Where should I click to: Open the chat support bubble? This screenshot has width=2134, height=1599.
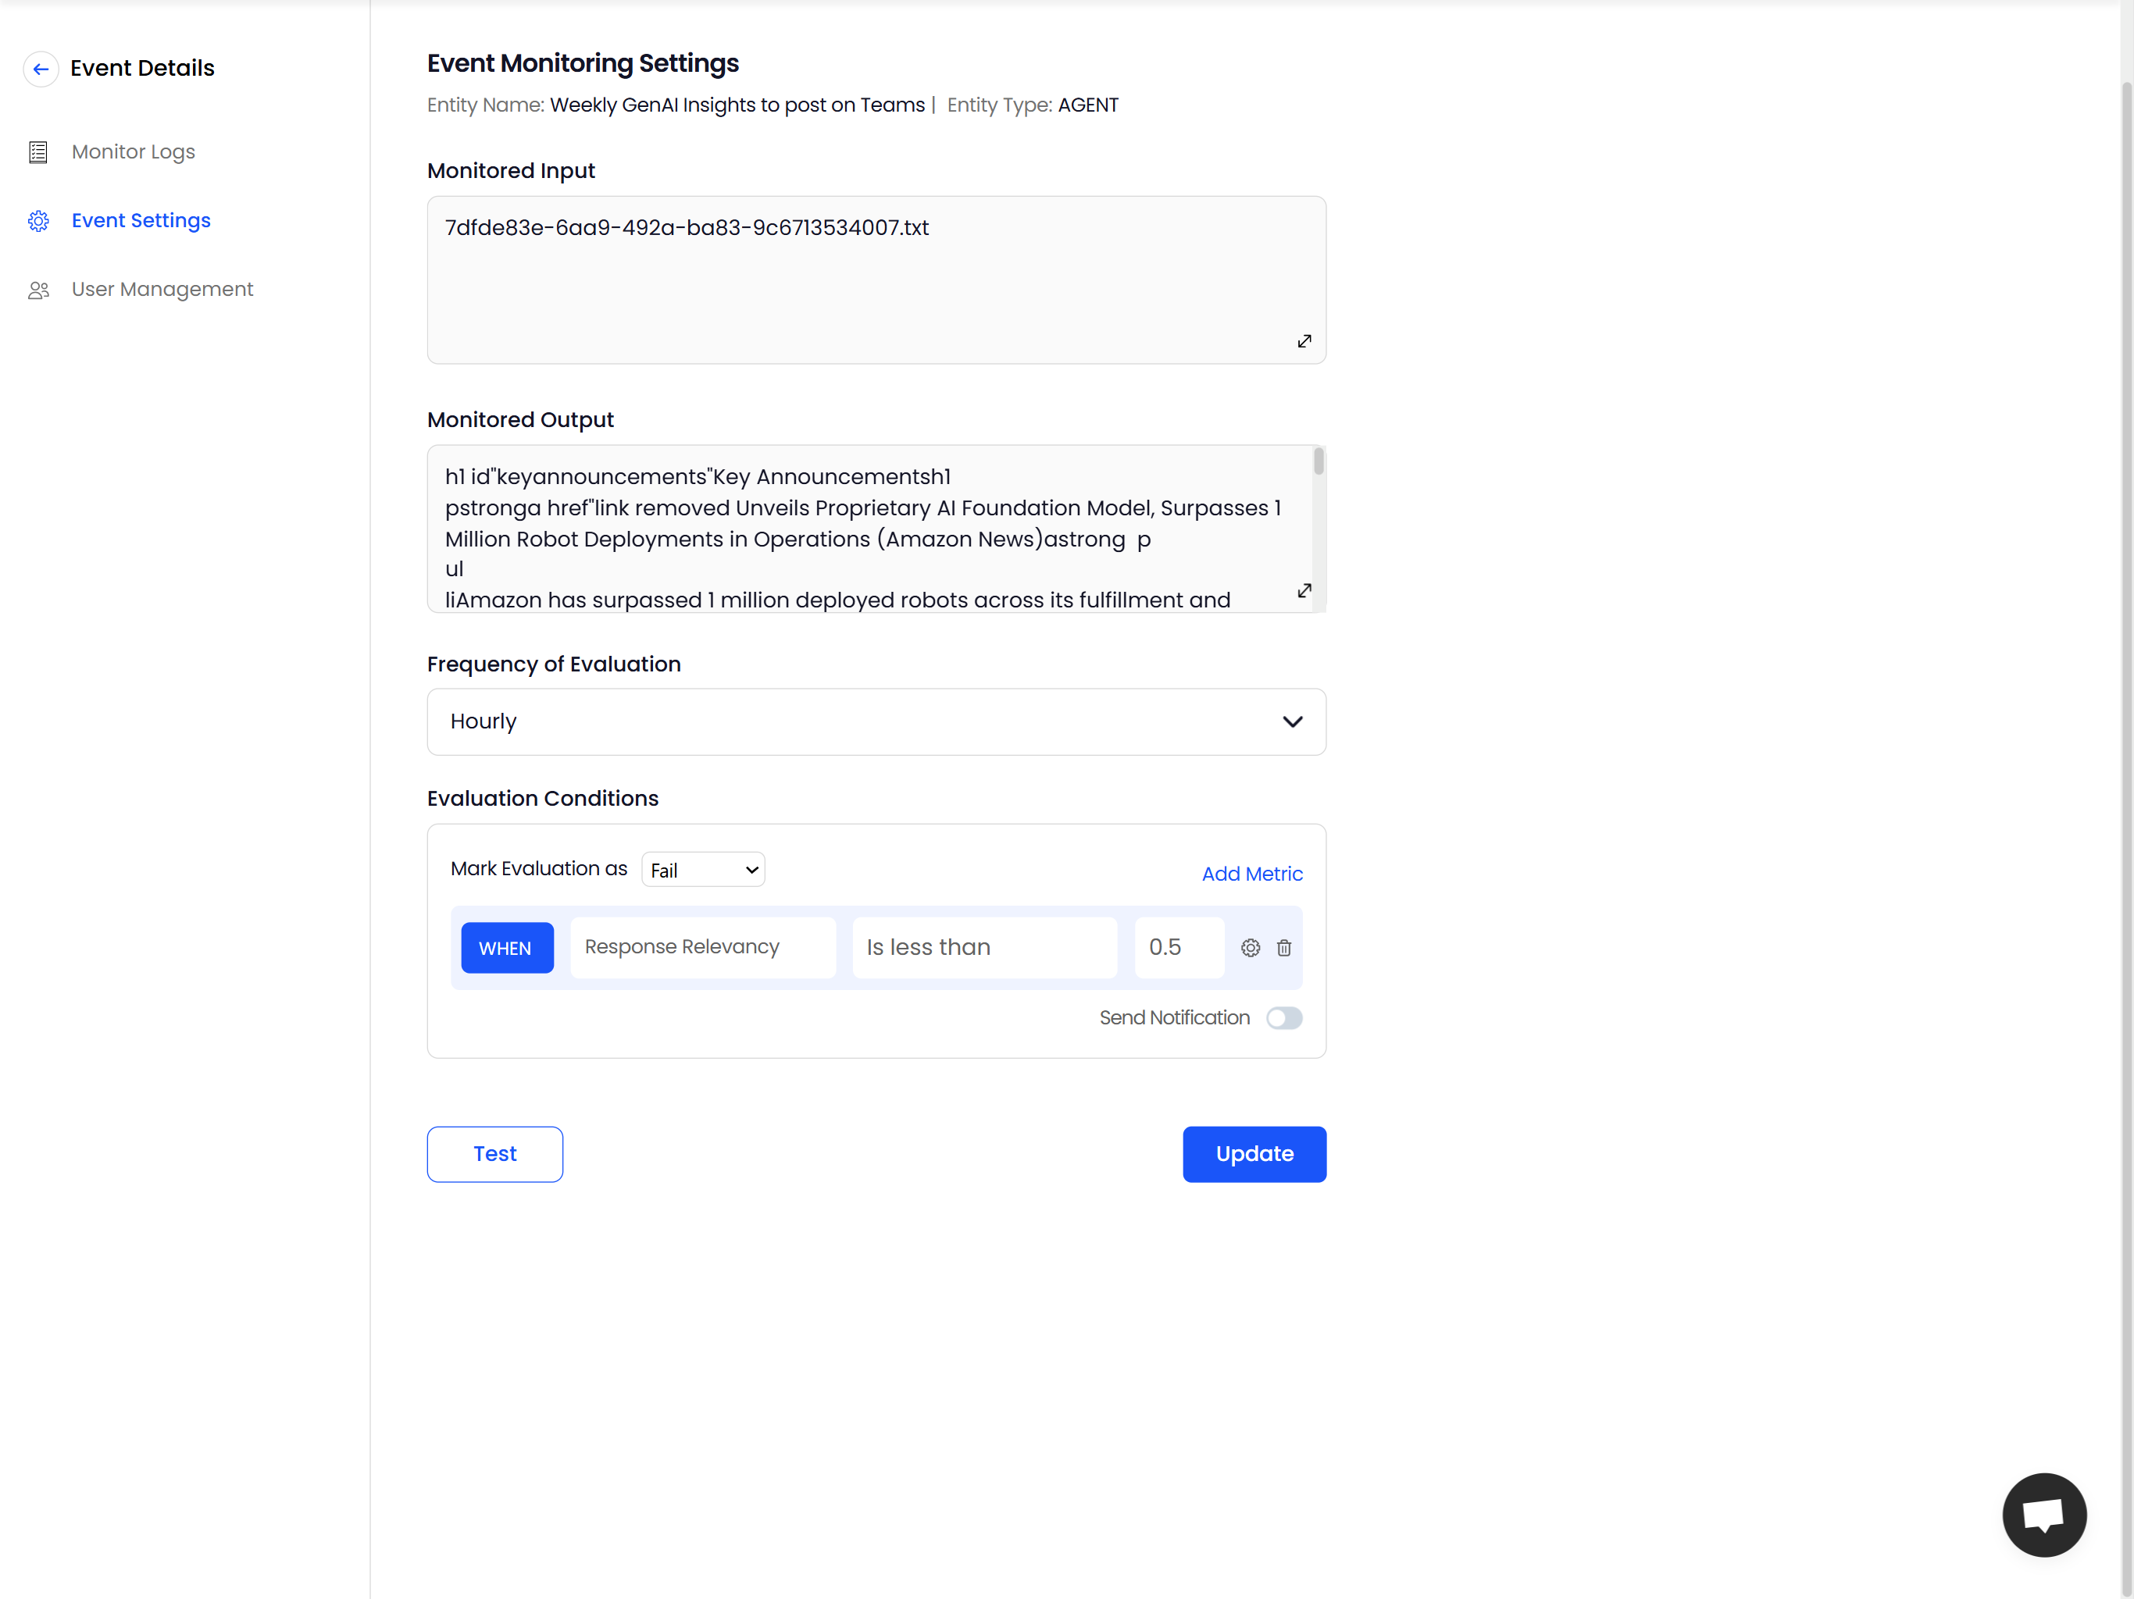[2043, 1515]
